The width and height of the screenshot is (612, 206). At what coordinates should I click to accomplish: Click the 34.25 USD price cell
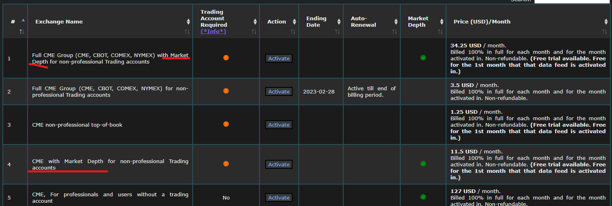click(528, 58)
